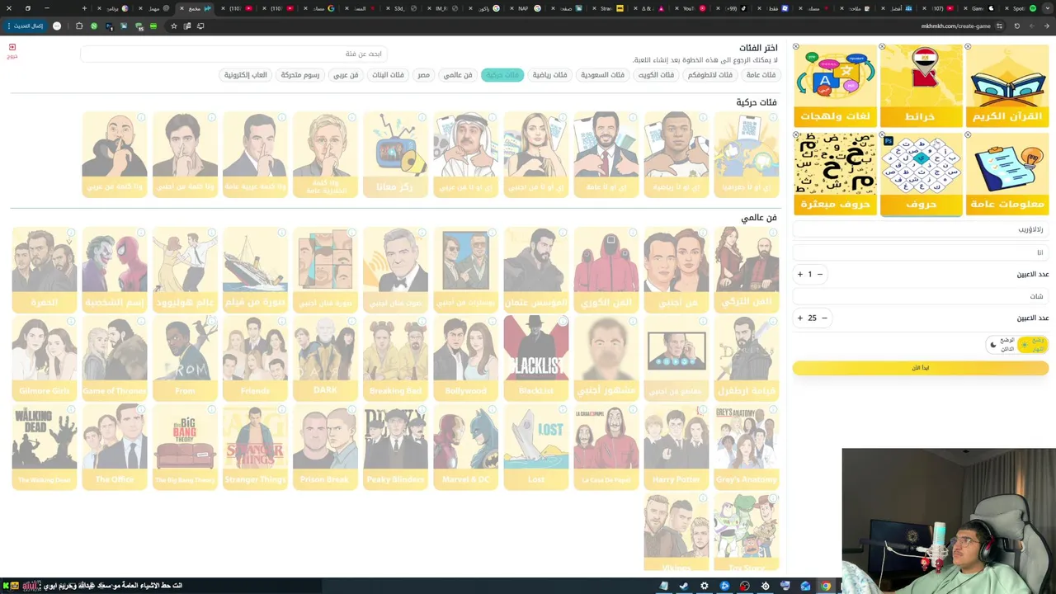
Task: Select the مصر category chip
Action: coord(423,75)
